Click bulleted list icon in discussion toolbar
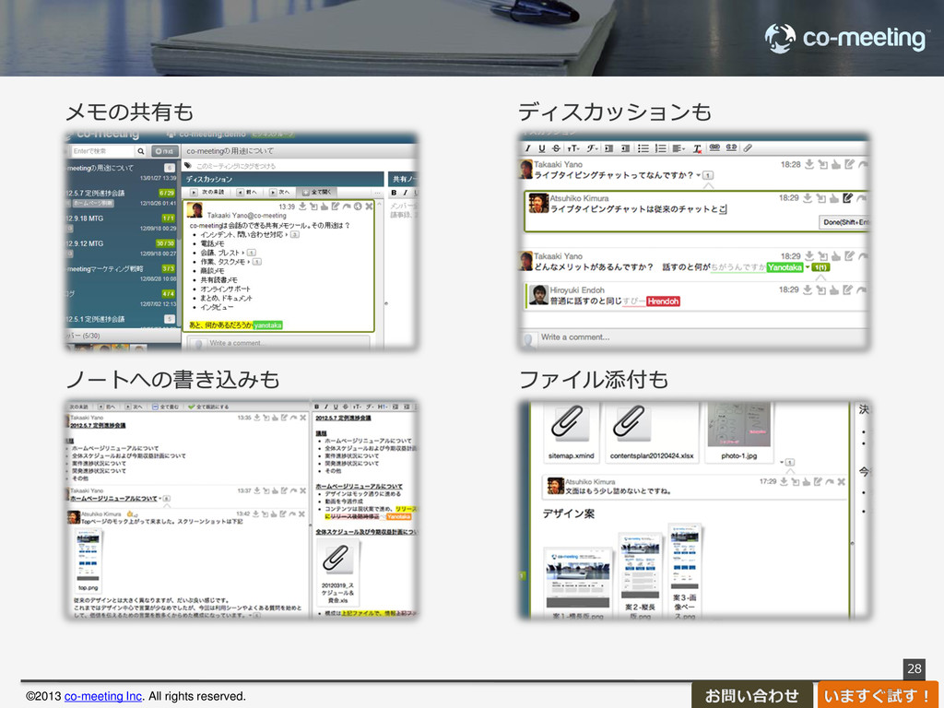 pos(643,148)
